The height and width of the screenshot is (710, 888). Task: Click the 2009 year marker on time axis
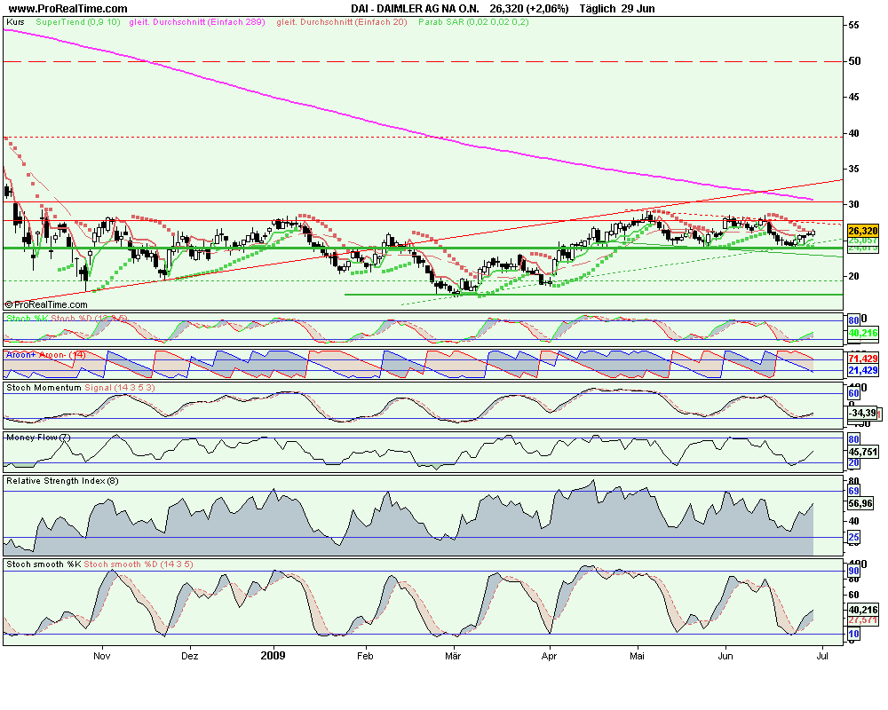point(274,658)
